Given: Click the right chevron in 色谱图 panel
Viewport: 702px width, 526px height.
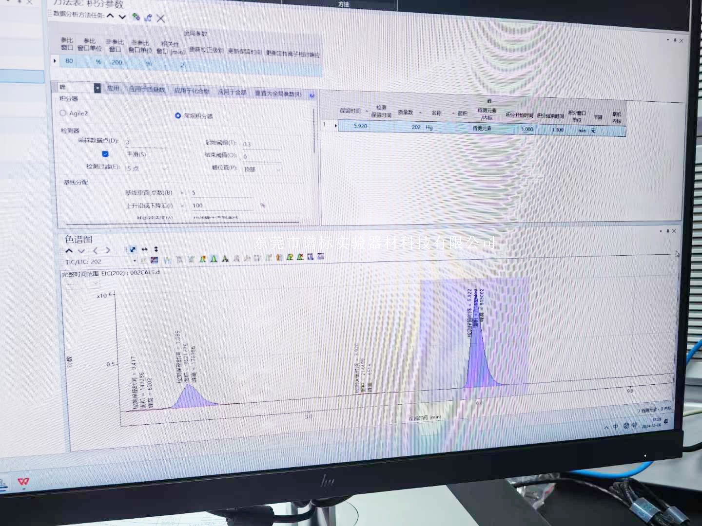Looking at the screenshot, I should (108, 250).
